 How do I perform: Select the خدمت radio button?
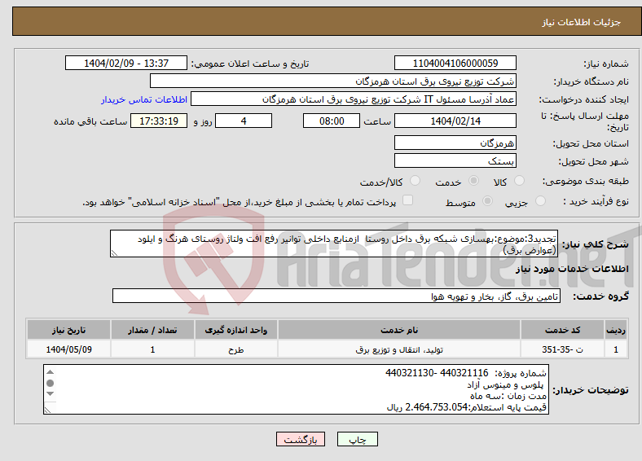tap(473, 181)
